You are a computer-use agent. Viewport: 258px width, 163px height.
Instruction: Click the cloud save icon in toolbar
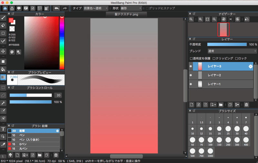[x=5, y=8]
